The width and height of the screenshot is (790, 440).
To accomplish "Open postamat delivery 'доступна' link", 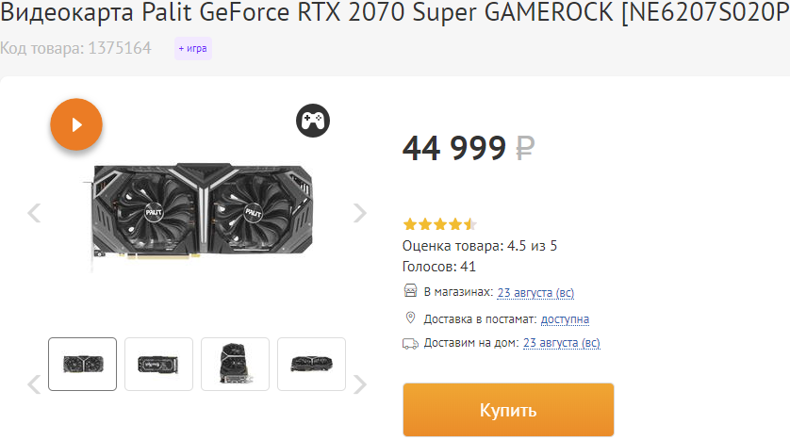I will tap(565, 318).
